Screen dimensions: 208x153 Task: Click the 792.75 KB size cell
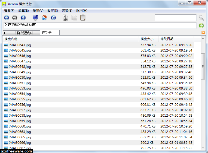(148, 148)
